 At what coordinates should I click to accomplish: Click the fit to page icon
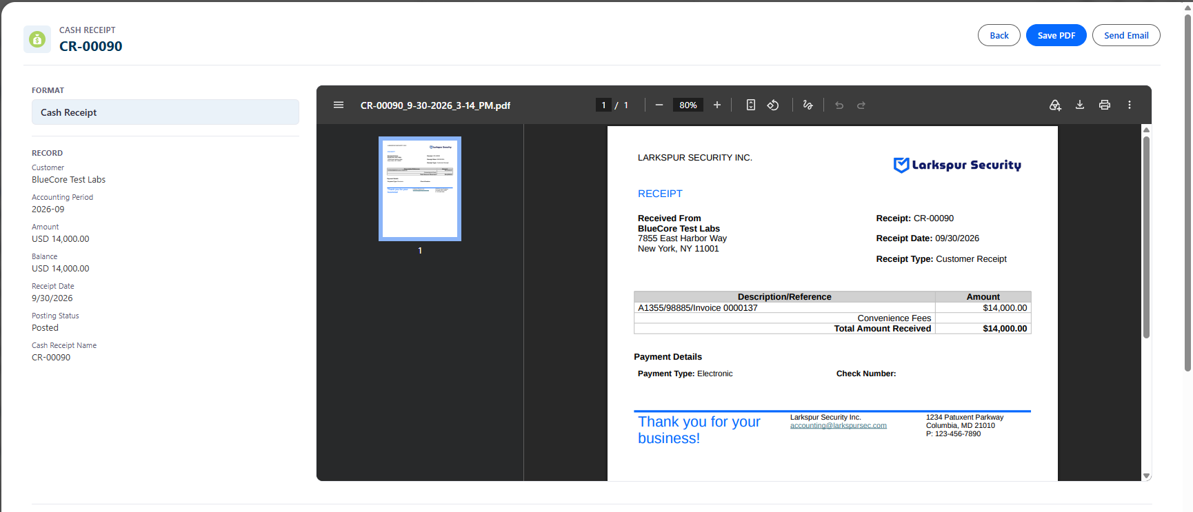pyautogui.click(x=751, y=105)
